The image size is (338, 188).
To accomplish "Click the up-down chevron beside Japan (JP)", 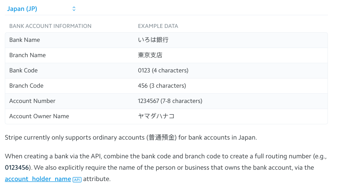I will coord(74,9).
